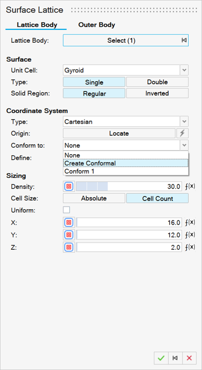
Task: Clear the Lattice Body selection with the reset icon
Action: coord(184,41)
